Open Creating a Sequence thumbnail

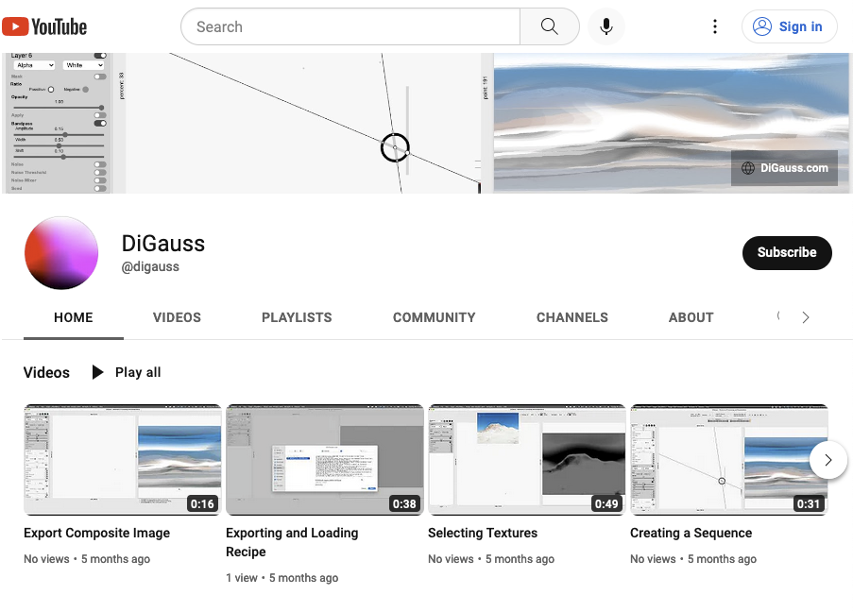click(x=729, y=460)
